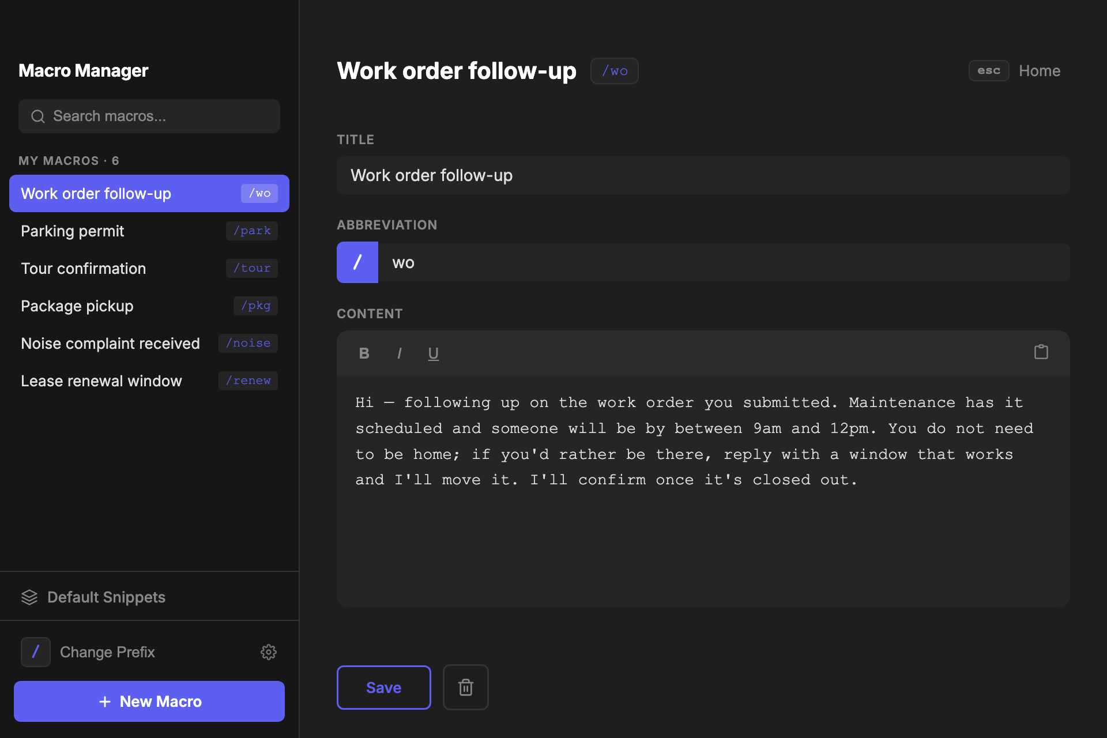Open Change Prefix option
The height and width of the screenshot is (738, 1107).
coord(107,652)
